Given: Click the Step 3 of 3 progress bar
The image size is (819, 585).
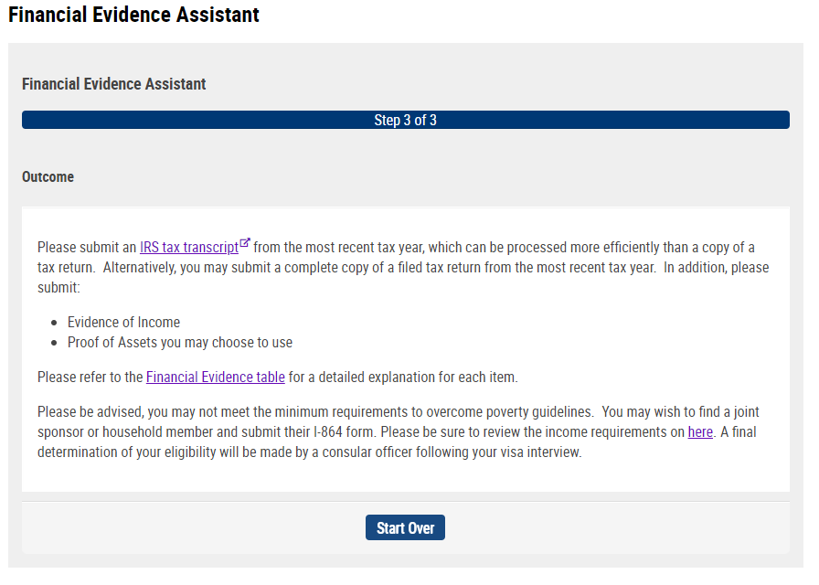Looking at the screenshot, I should tap(405, 120).
